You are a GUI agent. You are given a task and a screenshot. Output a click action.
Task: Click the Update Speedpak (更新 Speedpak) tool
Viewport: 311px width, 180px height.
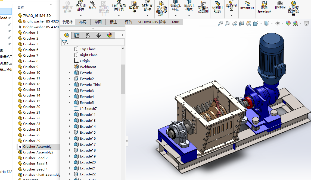coord(264,7)
